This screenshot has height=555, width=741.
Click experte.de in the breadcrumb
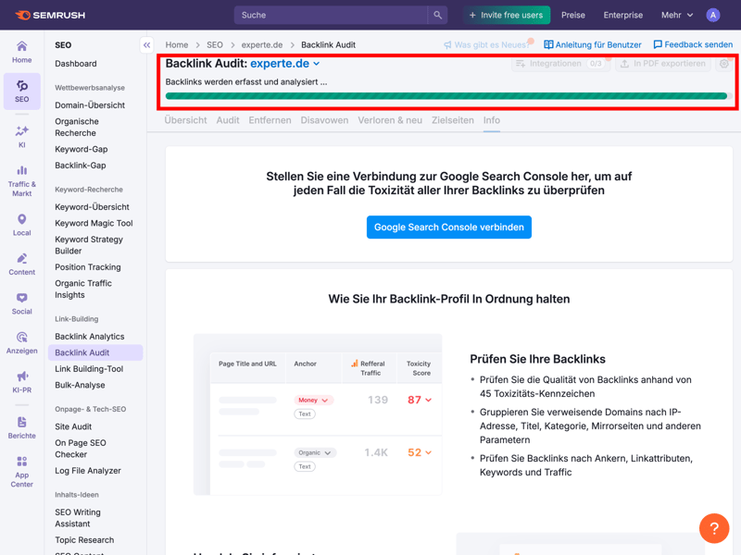coord(262,44)
